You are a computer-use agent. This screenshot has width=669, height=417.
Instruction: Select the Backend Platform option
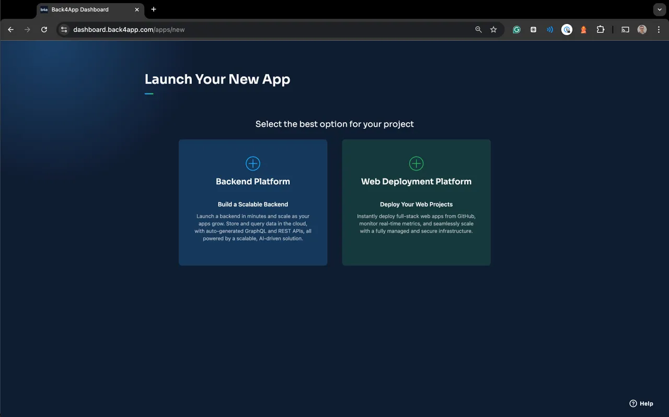(253, 202)
